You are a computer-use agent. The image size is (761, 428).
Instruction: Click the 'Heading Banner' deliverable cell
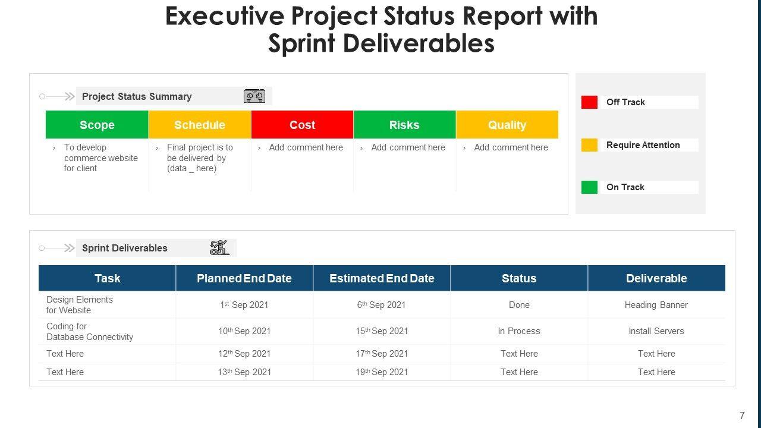pyautogui.click(x=656, y=305)
